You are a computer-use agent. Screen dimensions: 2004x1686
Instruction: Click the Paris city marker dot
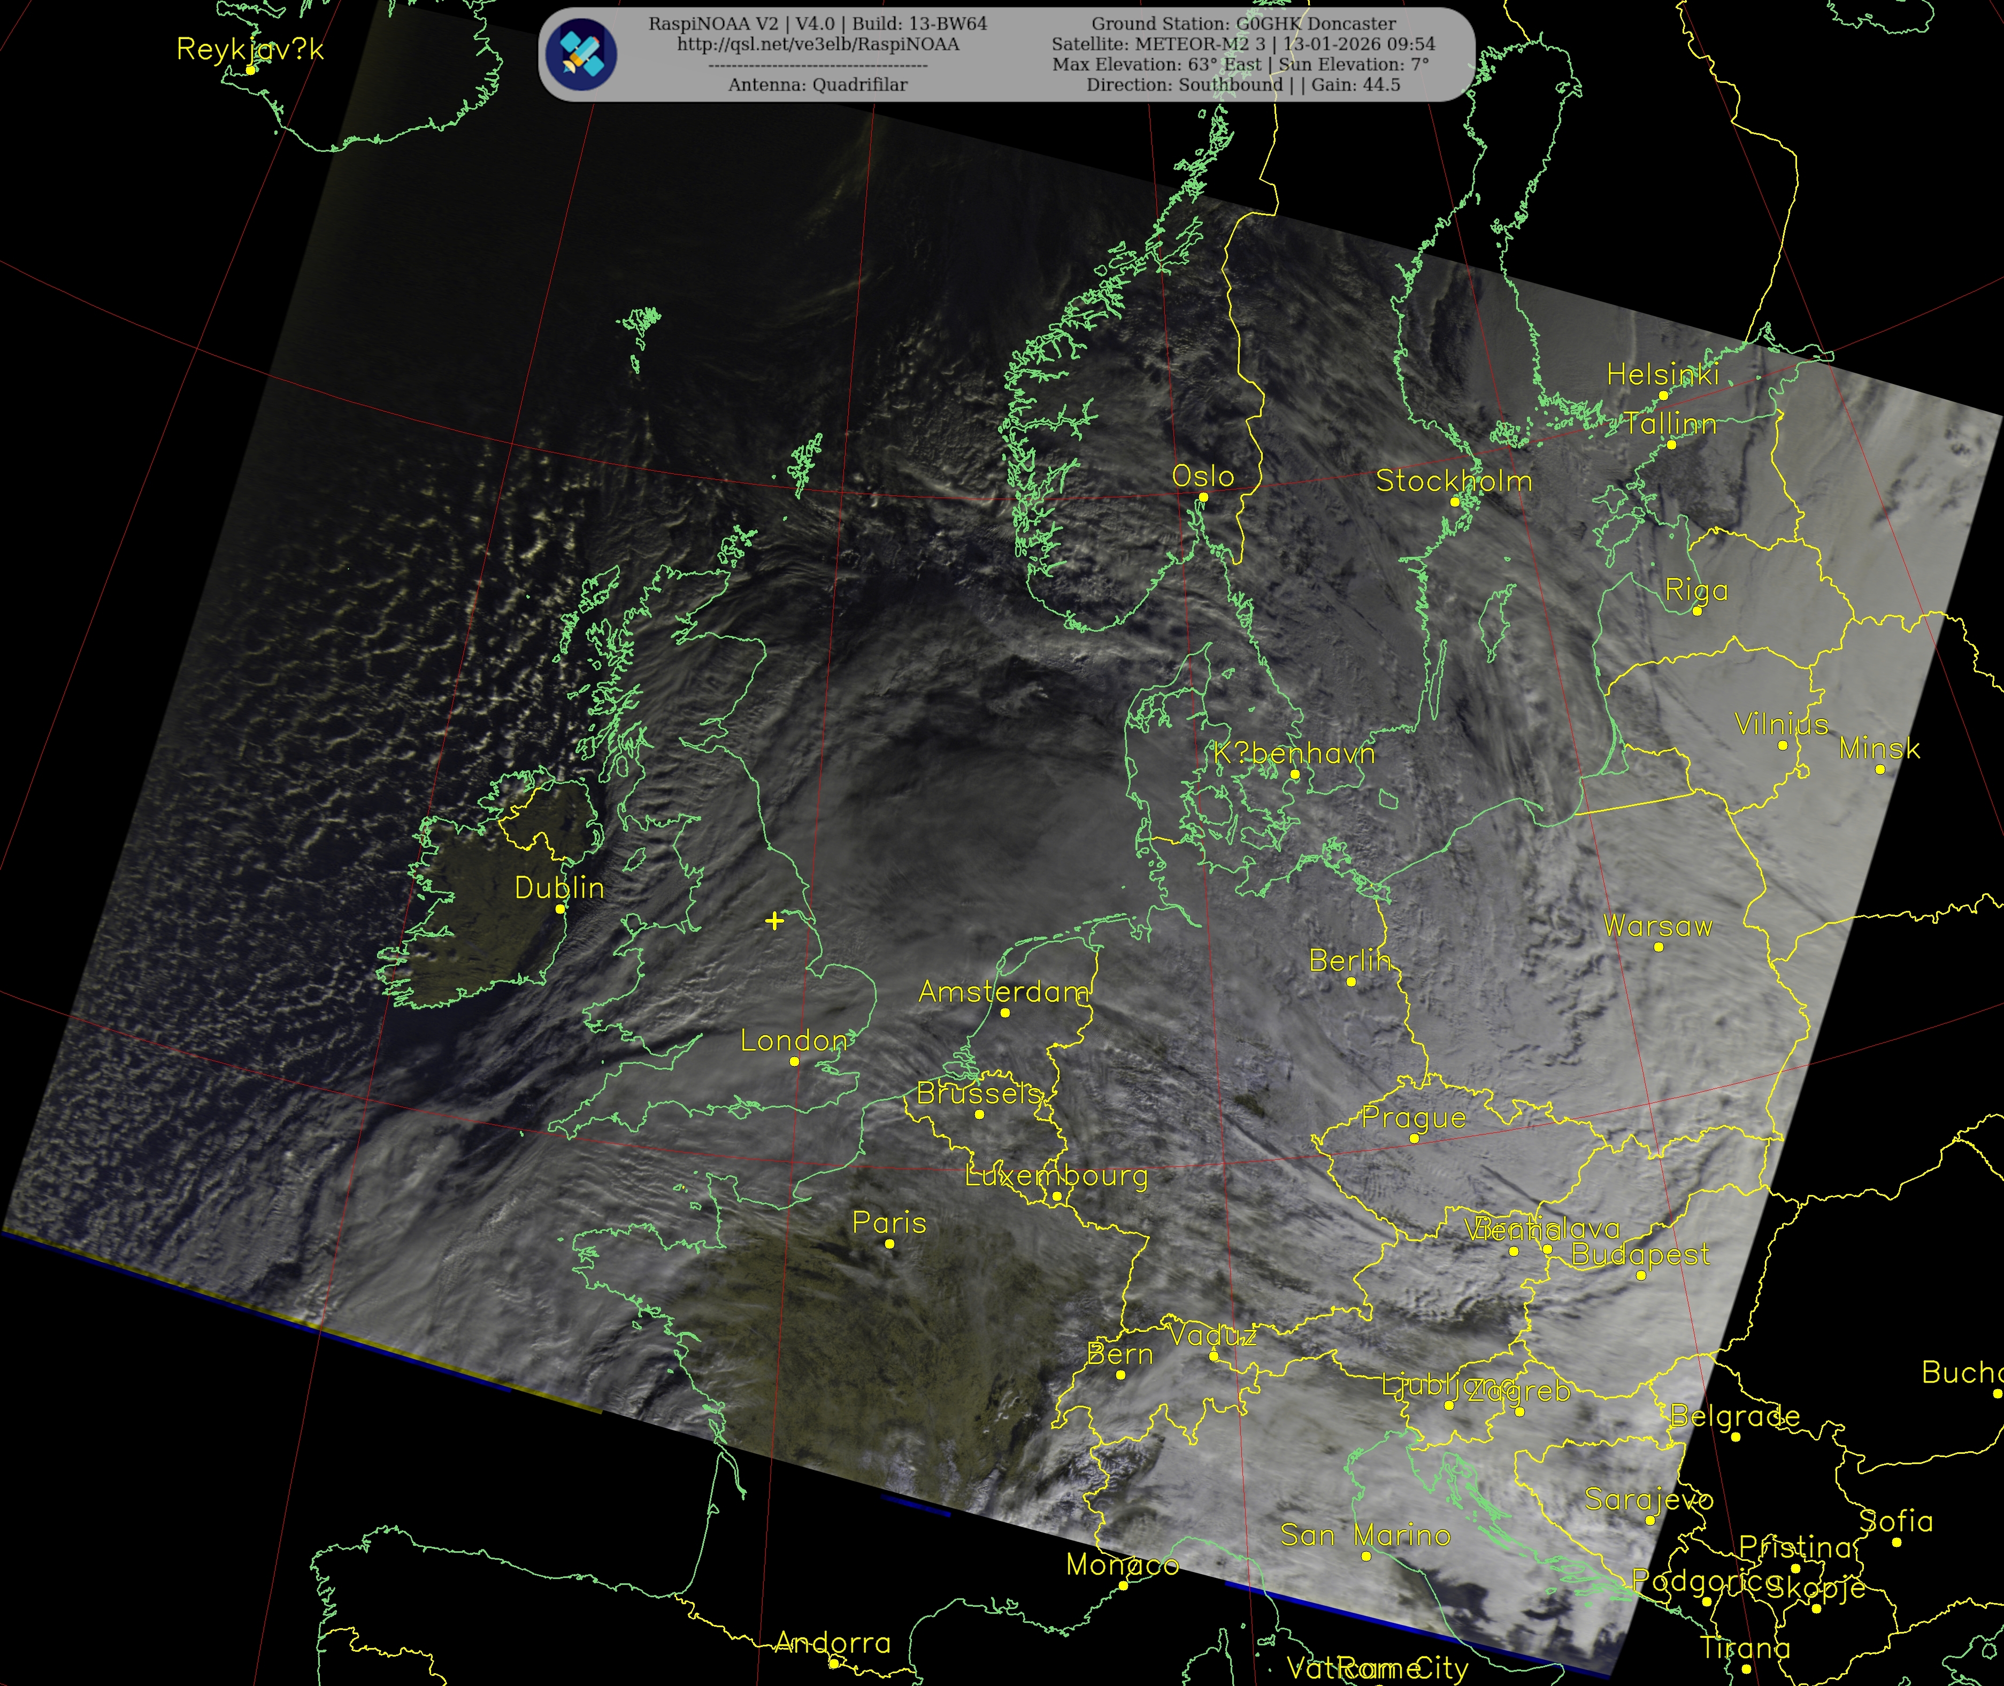[890, 1244]
